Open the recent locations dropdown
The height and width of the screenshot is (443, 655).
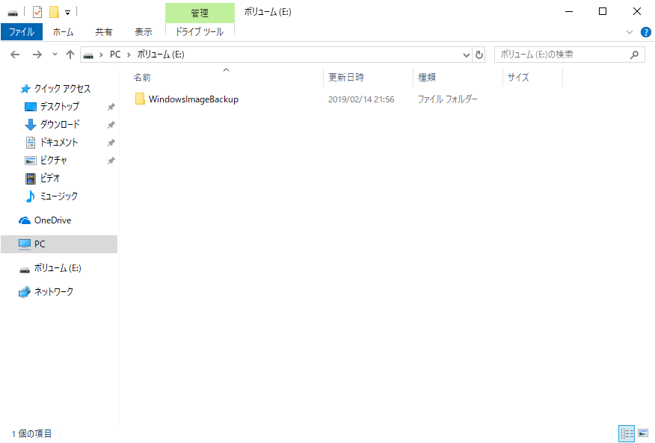pyautogui.click(x=55, y=55)
